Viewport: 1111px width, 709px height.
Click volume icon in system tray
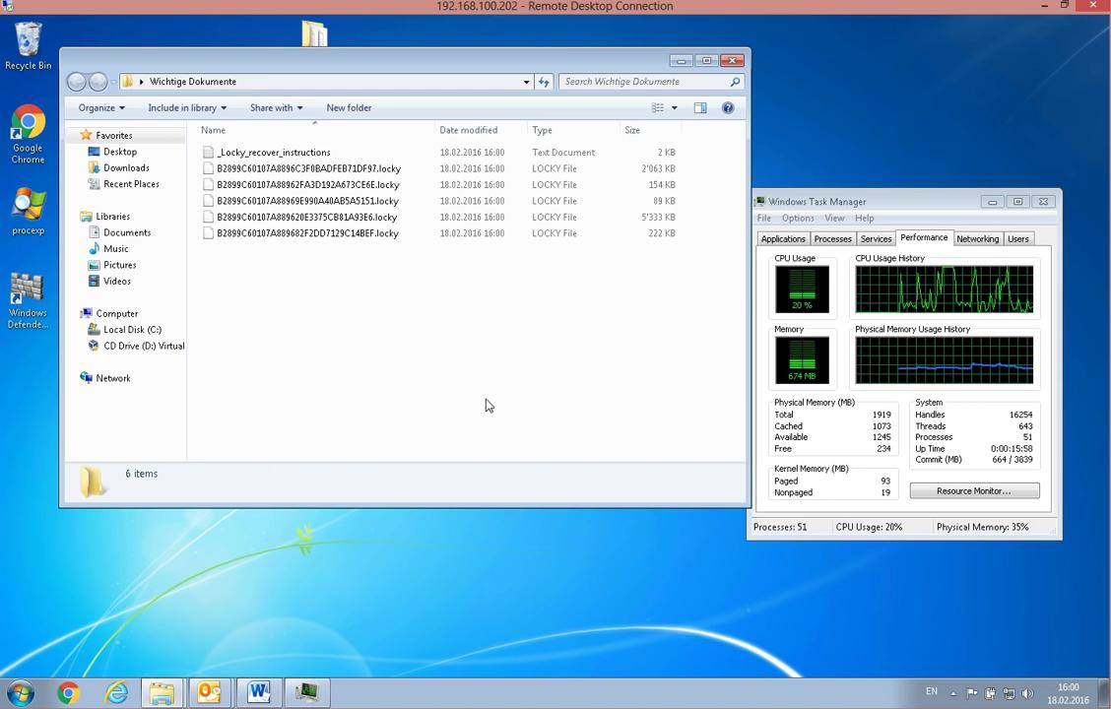click(1027, 693)
